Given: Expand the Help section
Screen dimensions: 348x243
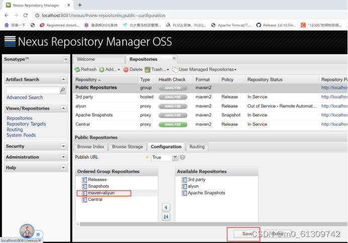Looking at the screenshot, I should tap(63, 168).
